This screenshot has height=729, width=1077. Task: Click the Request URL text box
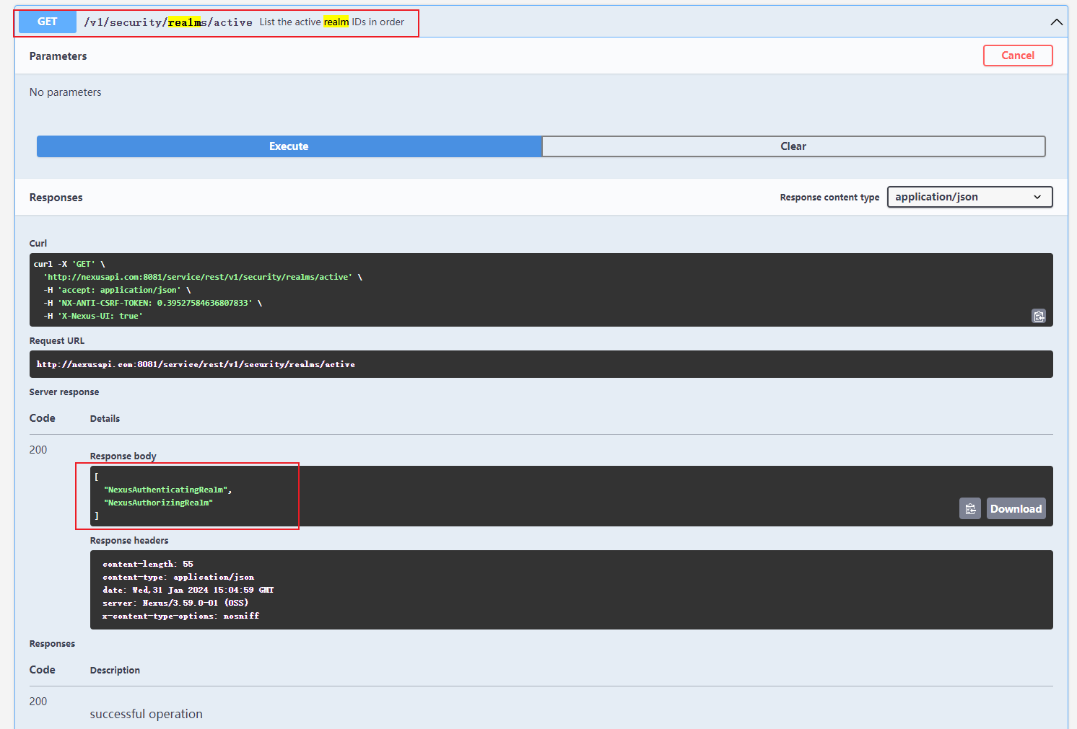541,364
